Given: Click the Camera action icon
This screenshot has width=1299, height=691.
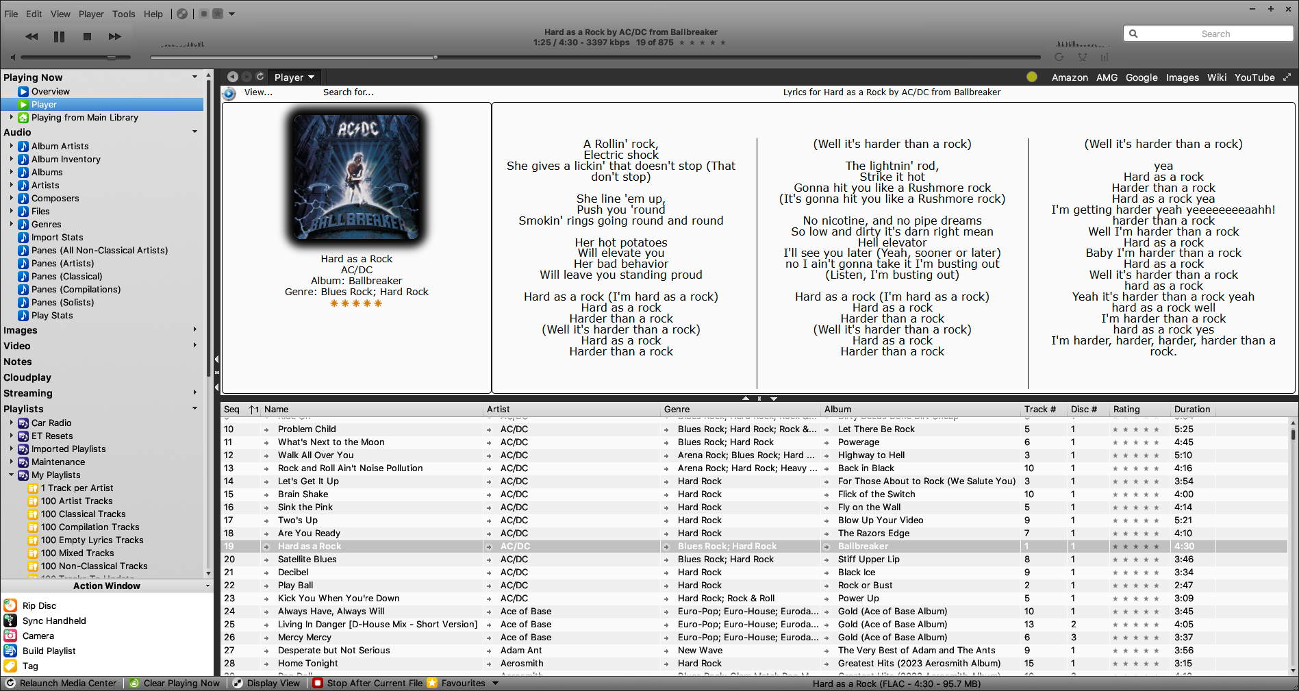Looking at the screenshot, I should pyautogui.click(x=10, y=636).
